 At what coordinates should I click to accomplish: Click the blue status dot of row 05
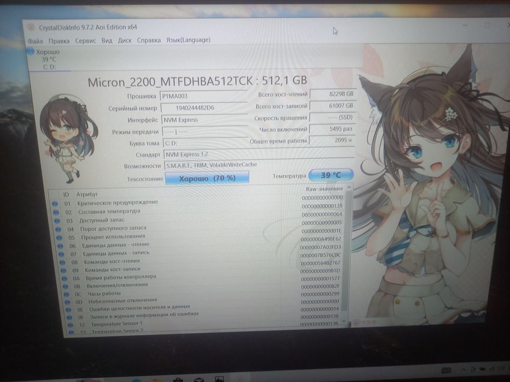coord(59,238)
